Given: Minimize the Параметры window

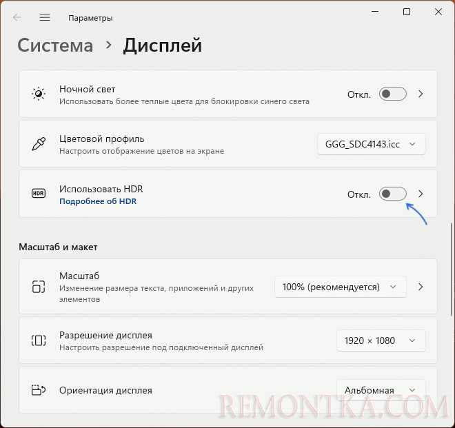Looking at the screenshot, I should [375, 12].
